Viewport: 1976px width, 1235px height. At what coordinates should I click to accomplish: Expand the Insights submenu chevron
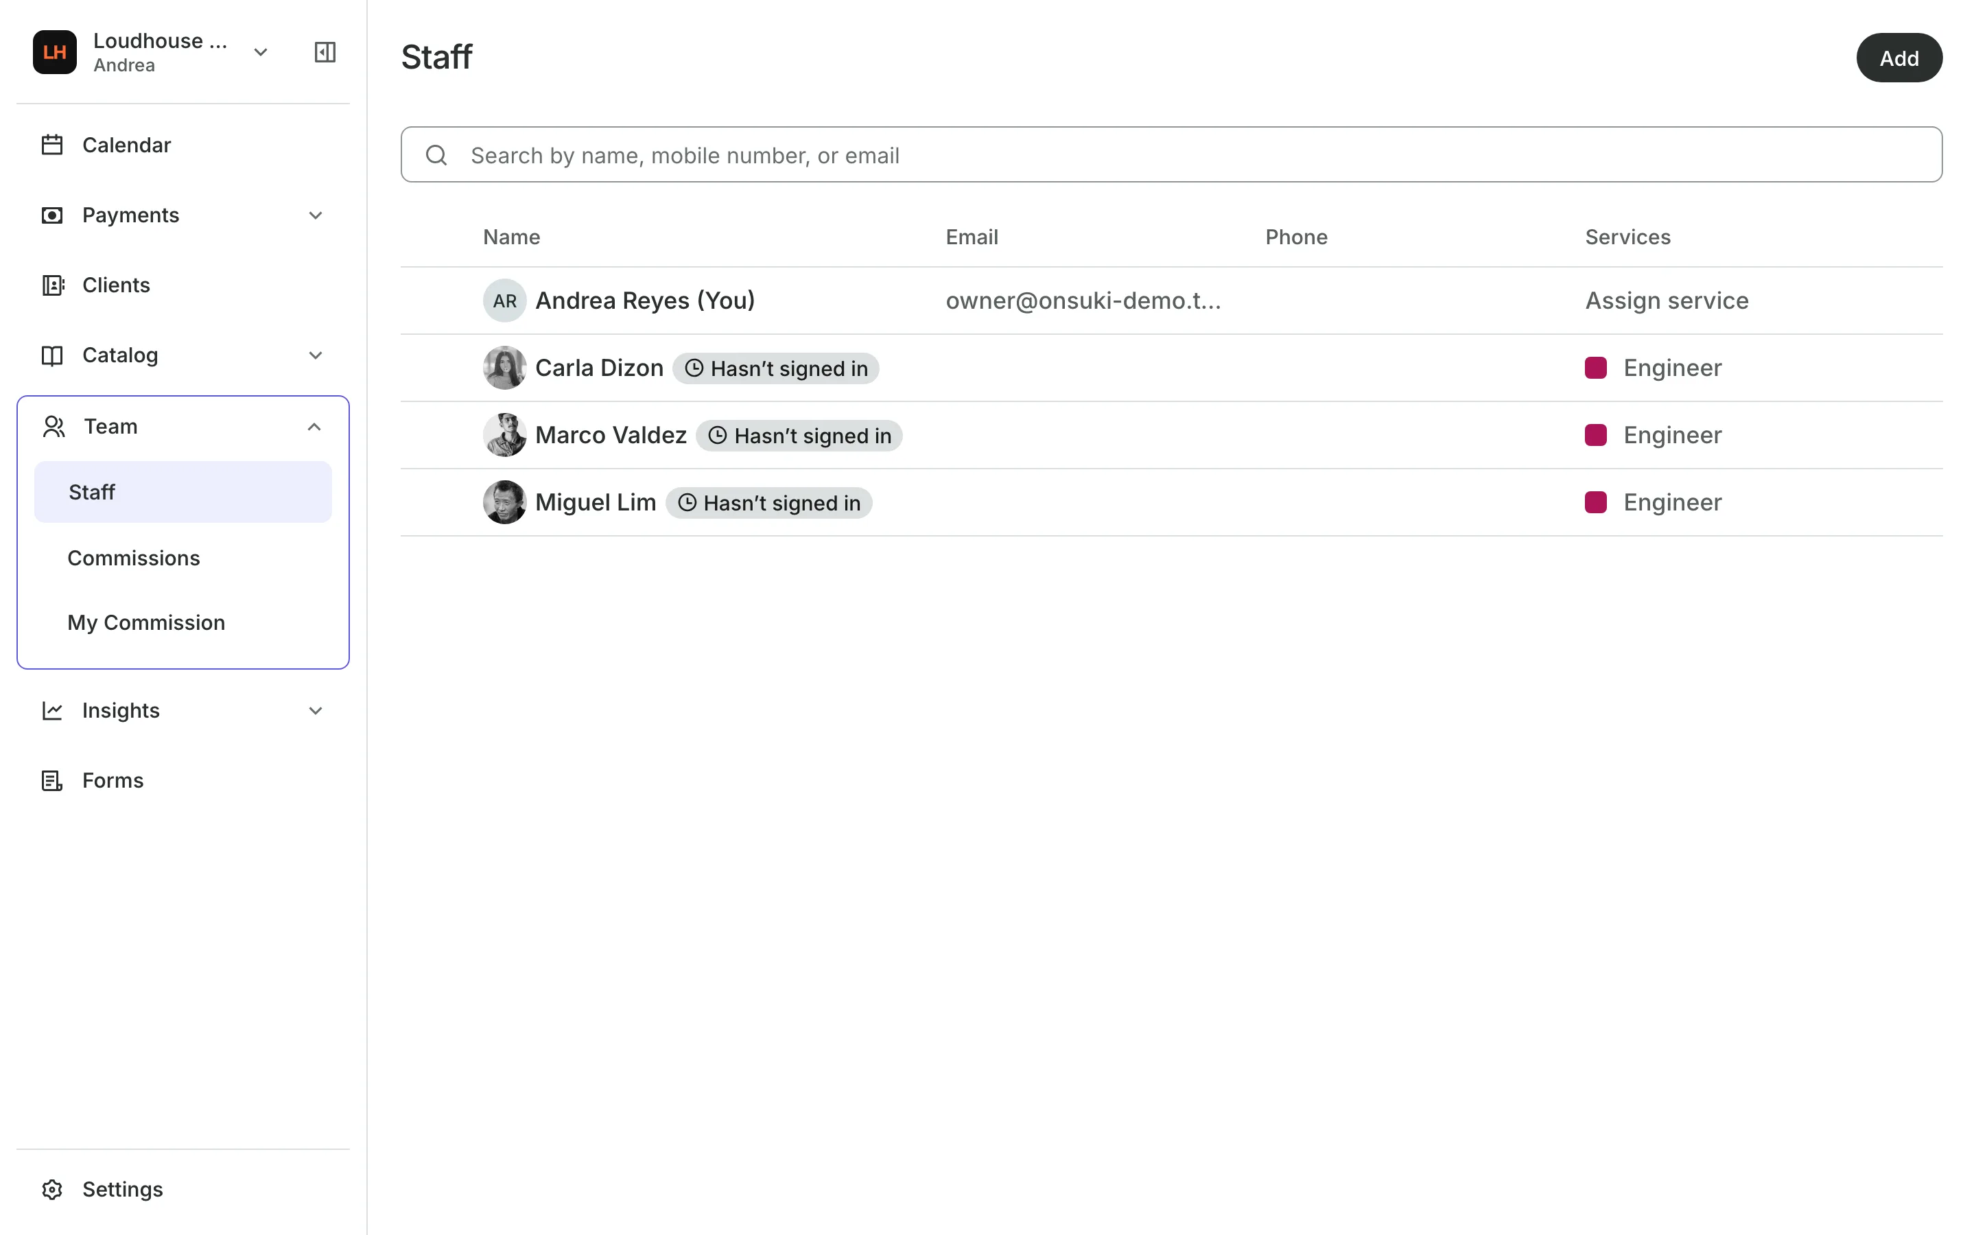tap(315, 711)
